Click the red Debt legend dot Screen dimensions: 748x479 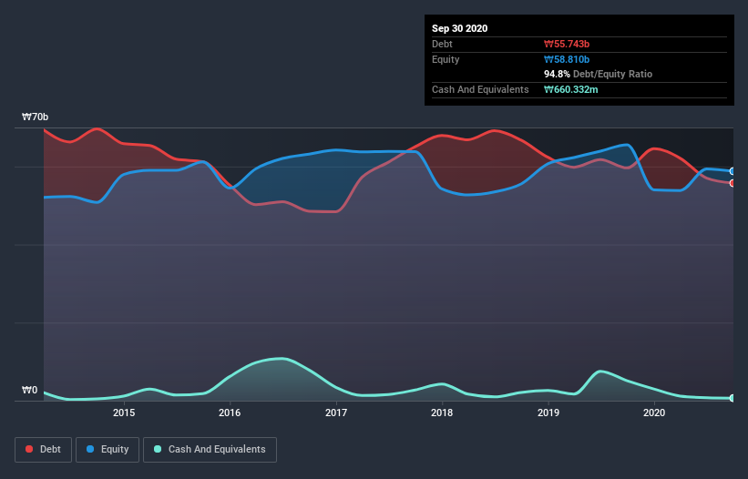29,449
